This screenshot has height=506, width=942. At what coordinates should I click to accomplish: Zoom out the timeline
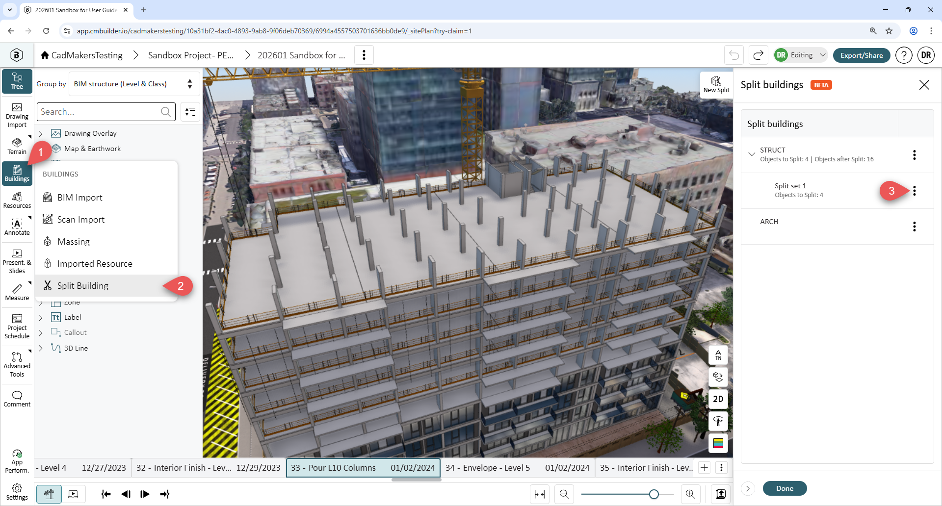pyautogui.click(x=564, y=494)
